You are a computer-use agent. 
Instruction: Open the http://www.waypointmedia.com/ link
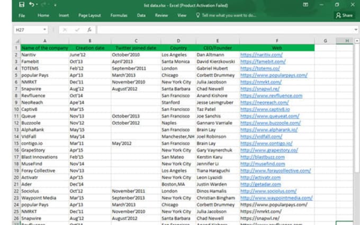click(x=276, y=198)
